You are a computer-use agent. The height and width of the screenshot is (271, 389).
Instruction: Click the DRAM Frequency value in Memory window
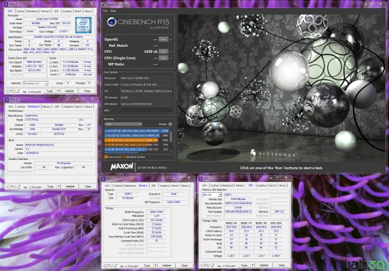coord(156,212)
